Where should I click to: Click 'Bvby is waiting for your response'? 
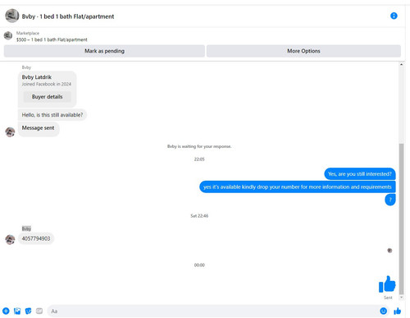click(x=199, y=146)
